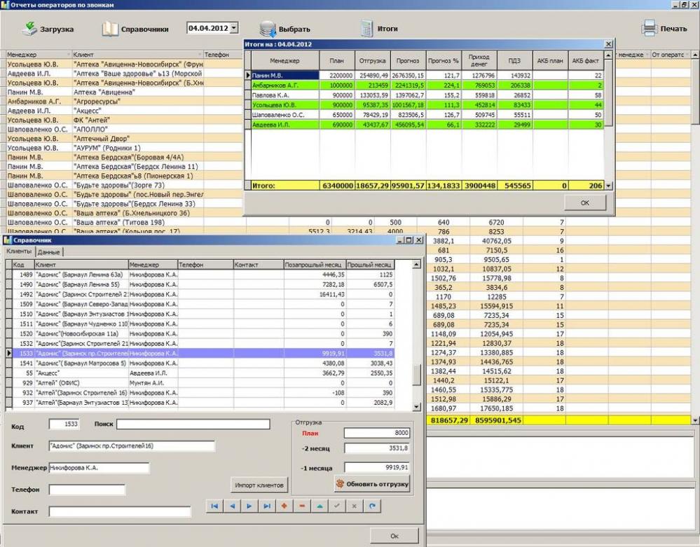Click the Код column header in Справочник
Image resolution: width=700 pixels, height=547 pixels.
pyautogui.click(x=23, y=265)
